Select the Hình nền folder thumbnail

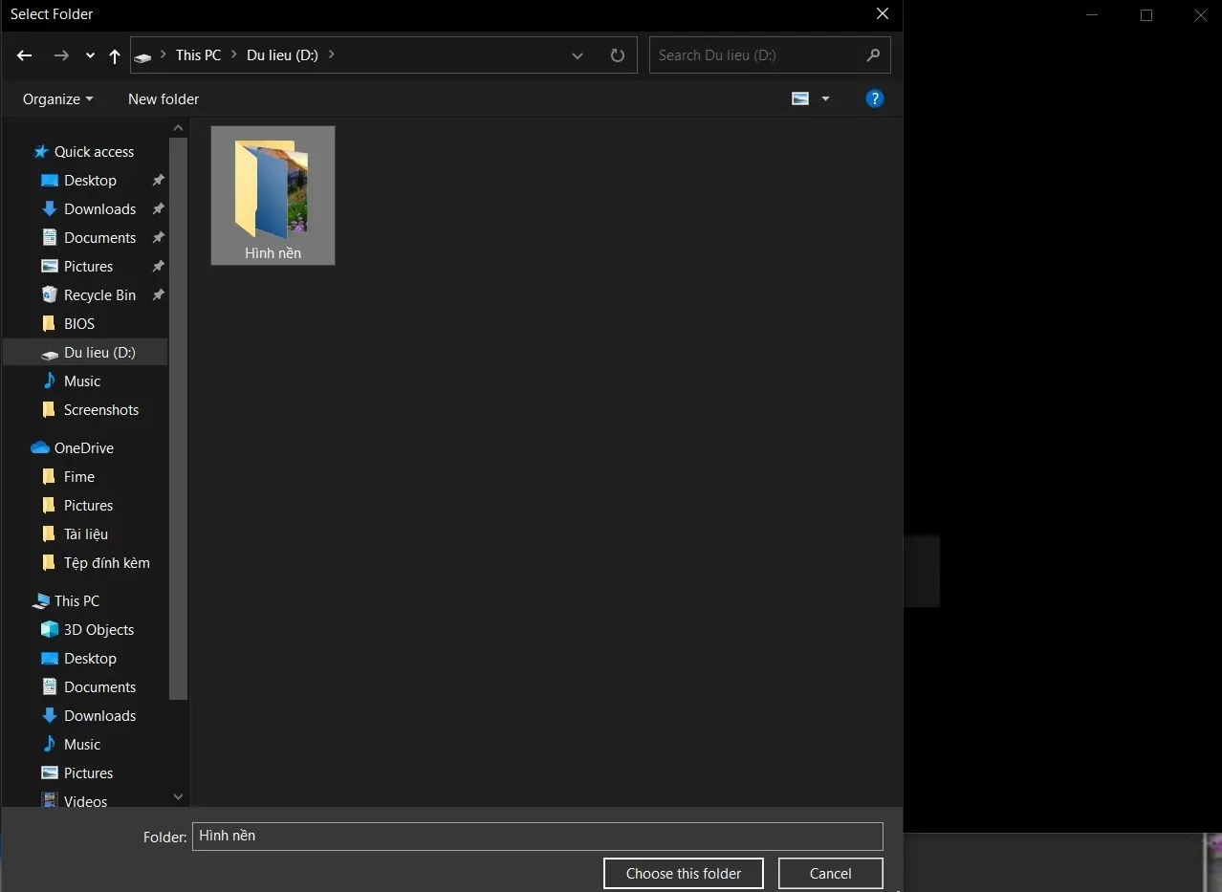click(x=273, y=195)
